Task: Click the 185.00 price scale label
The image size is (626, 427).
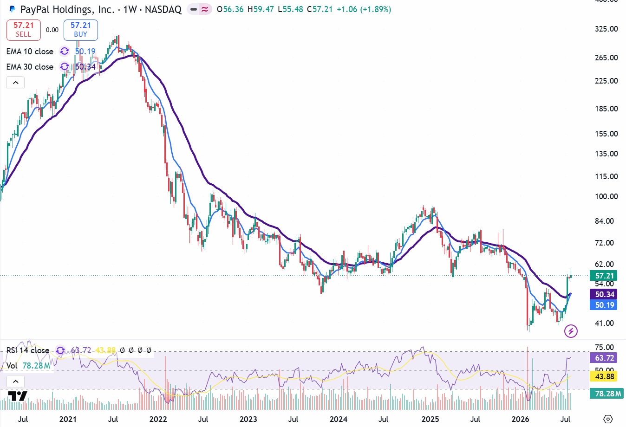Action: pyautogui.click(x=606, y=109)
